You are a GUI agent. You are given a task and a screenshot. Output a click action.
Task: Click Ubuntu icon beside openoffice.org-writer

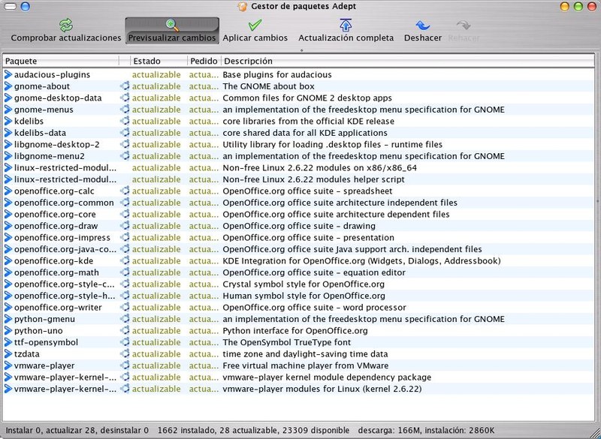point(125,308)
